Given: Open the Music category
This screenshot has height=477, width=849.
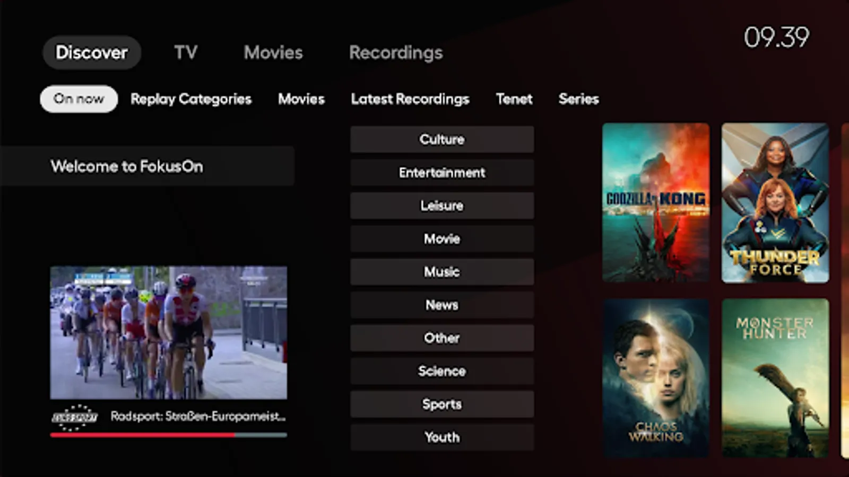Looking at the screenshot, I should (x=442, y=272).
